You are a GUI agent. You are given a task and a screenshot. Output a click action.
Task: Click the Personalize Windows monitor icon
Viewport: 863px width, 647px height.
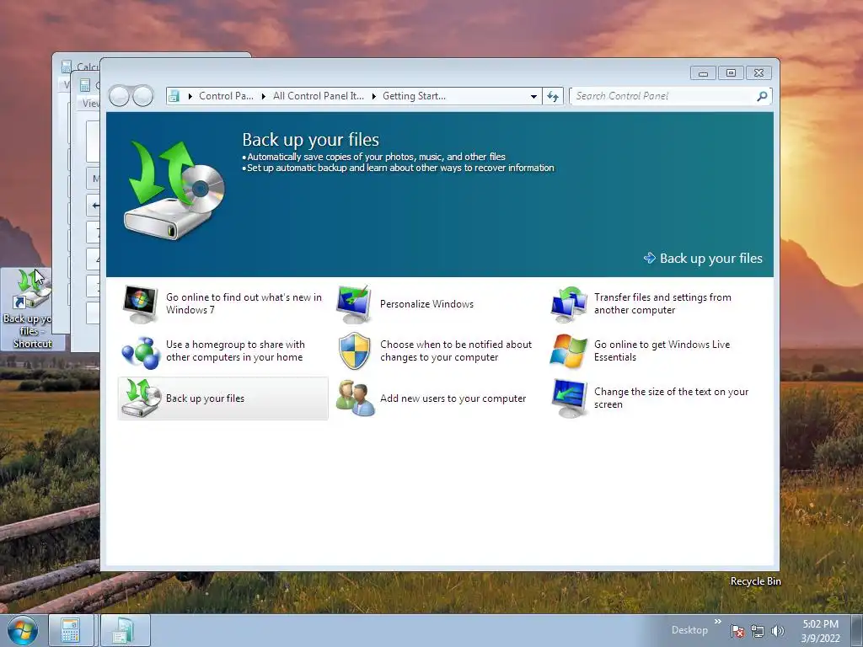354,303
